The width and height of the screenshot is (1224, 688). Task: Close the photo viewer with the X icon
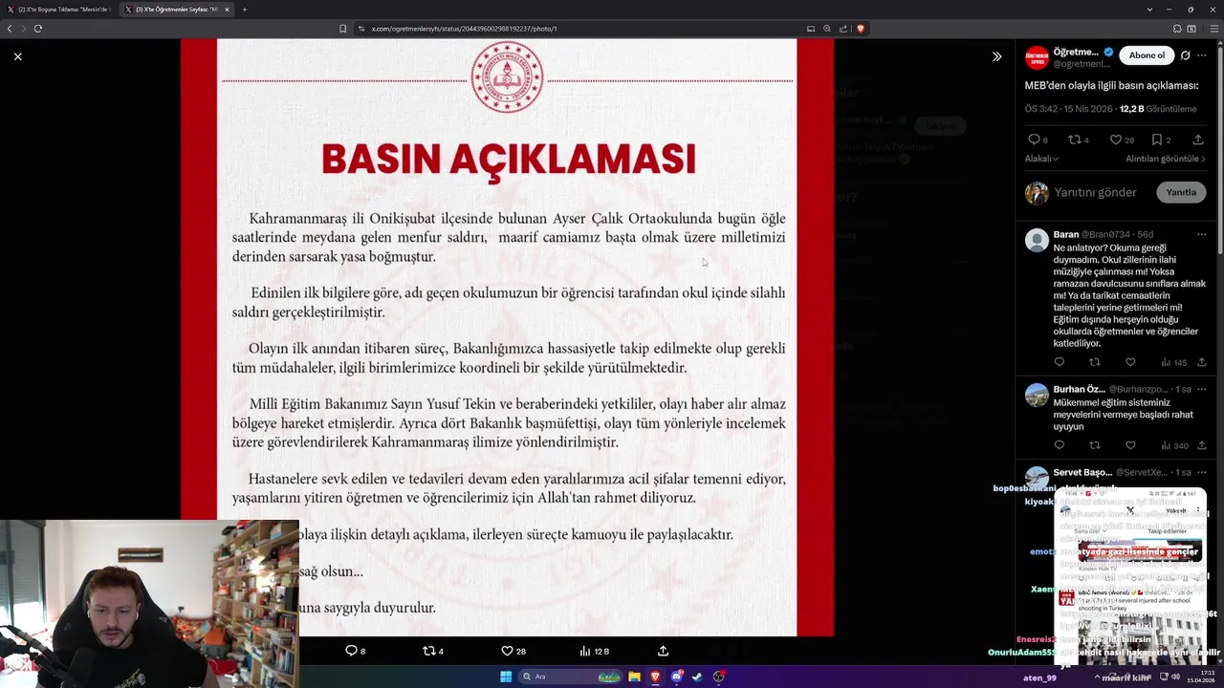click(x=17, y=56)
